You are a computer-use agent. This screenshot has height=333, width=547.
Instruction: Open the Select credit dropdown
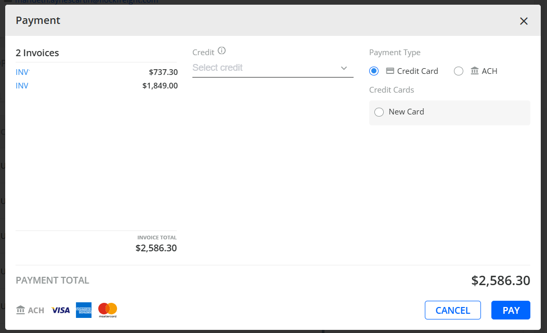273,68
